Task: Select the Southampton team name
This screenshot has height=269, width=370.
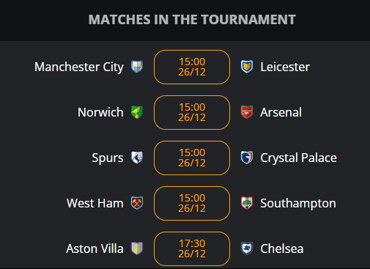Action: [x=298, y=204]
